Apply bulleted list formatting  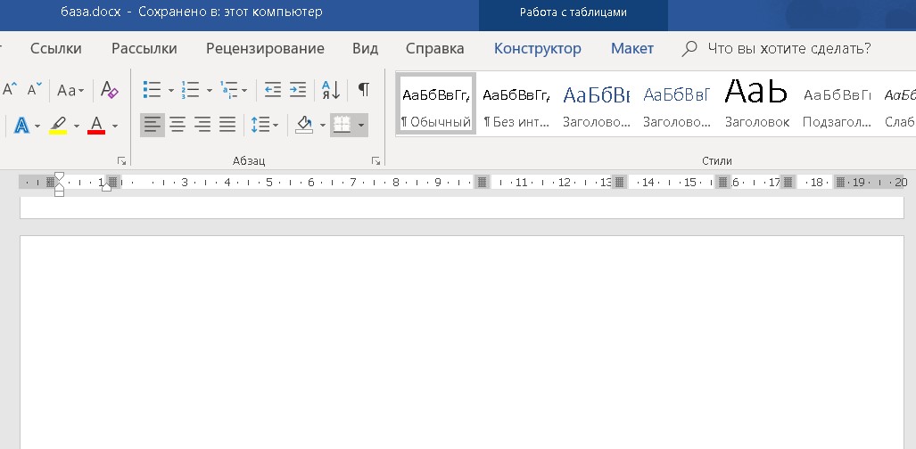point(152,90)
